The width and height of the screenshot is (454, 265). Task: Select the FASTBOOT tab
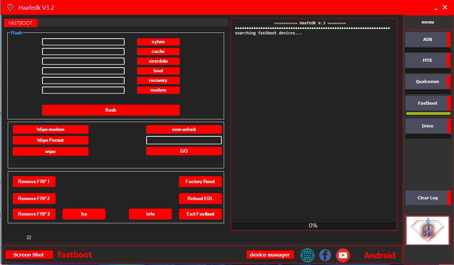click(20, 23)
